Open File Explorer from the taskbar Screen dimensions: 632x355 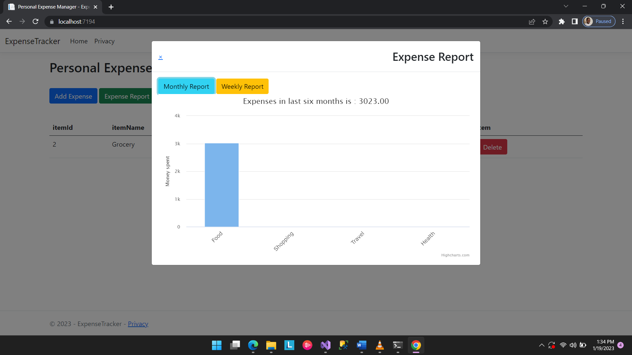pos(271,345)
